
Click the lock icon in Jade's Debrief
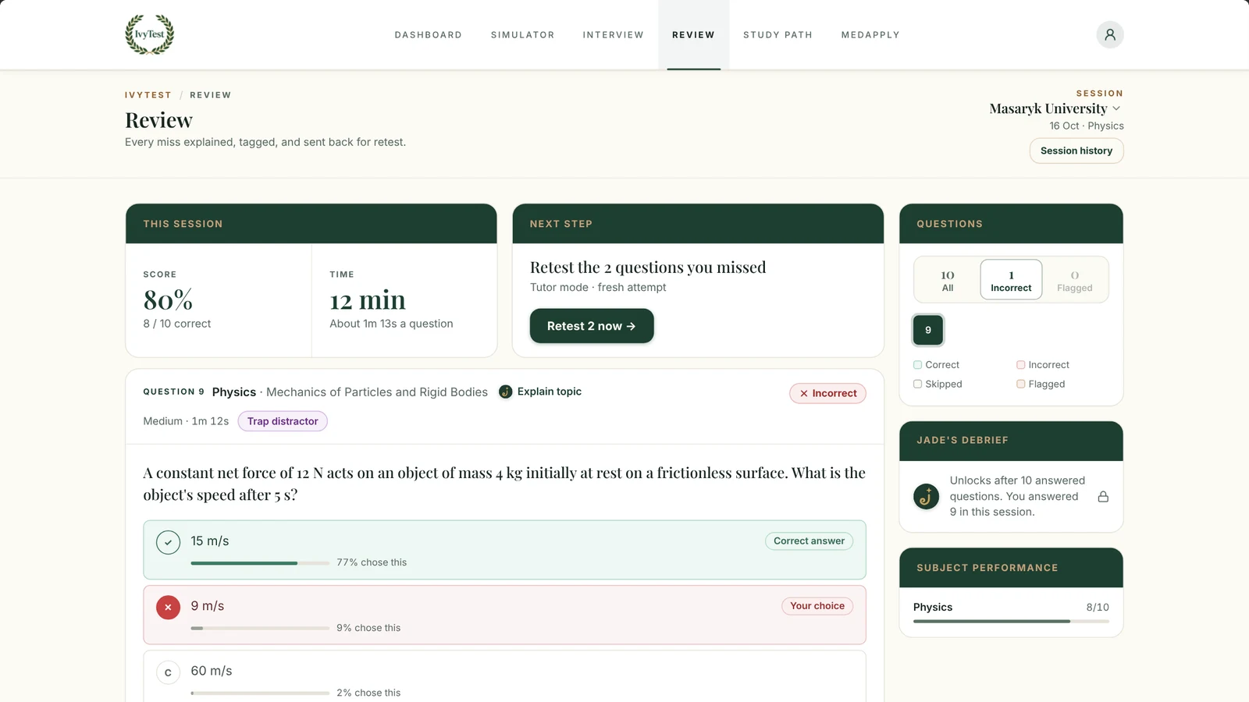point(1103,496)
